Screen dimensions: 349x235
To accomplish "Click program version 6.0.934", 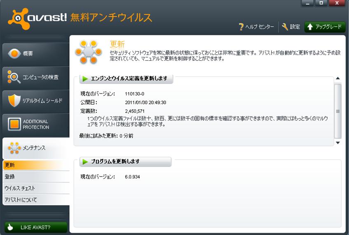I will coord(132,177).
